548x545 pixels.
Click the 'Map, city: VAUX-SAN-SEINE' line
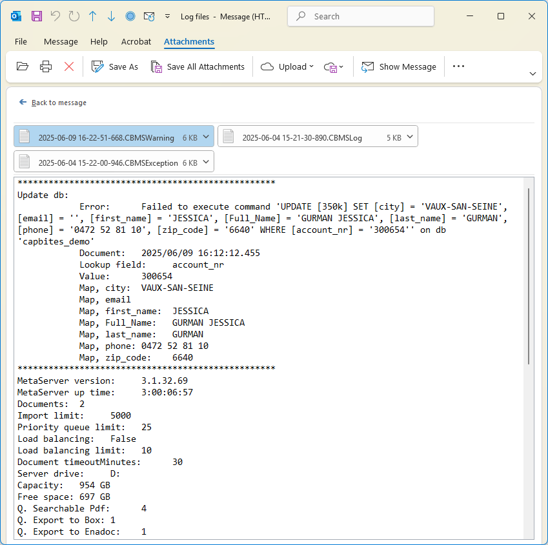click(x=147, y=288)
